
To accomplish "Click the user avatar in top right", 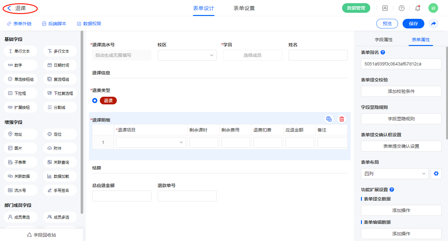I will (433, 8).
